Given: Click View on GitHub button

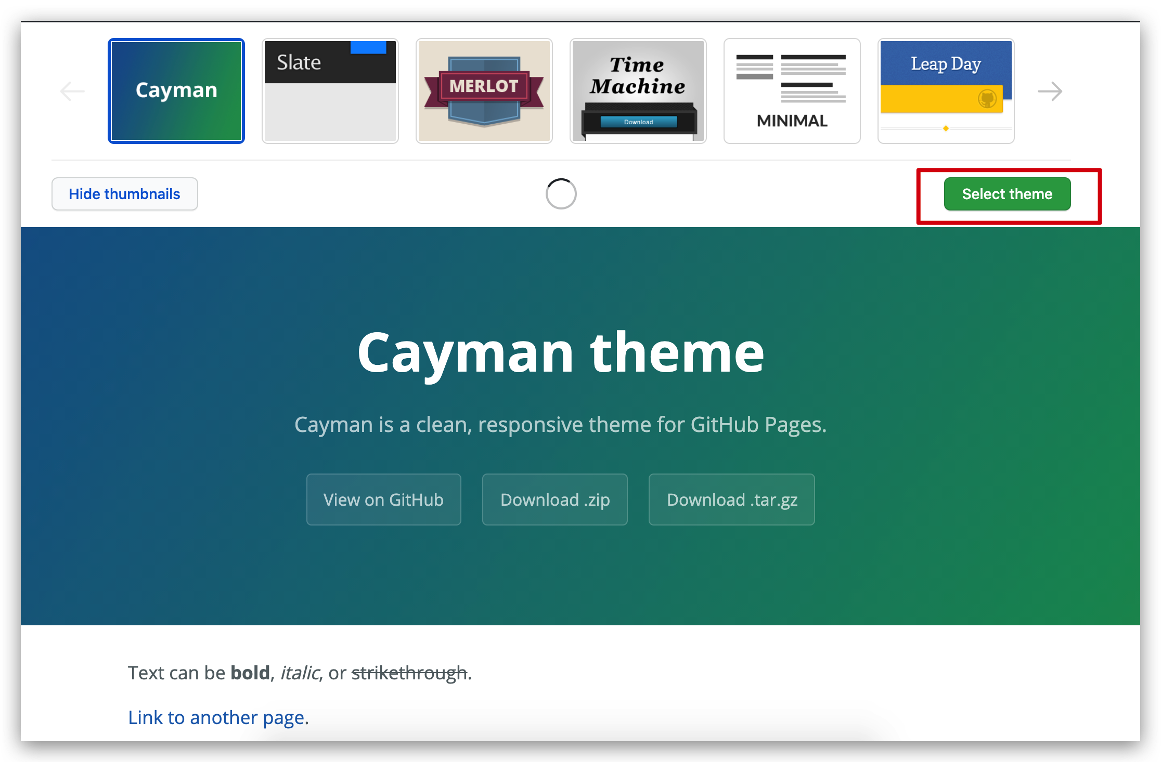Looking at the screenshot, I should click(383, 500).
